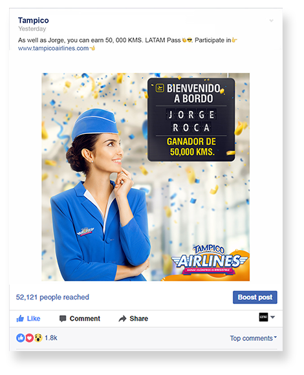Open the post options chevron menu
The width and height of the screenshot is (304, 375).
pos(271,21)
